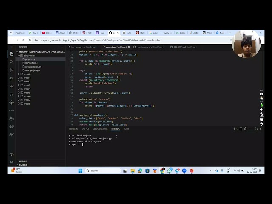Click the Windows taskbar Search box
Image resolution: width=272 pixels, height=204 pixels.
[103, 170]
